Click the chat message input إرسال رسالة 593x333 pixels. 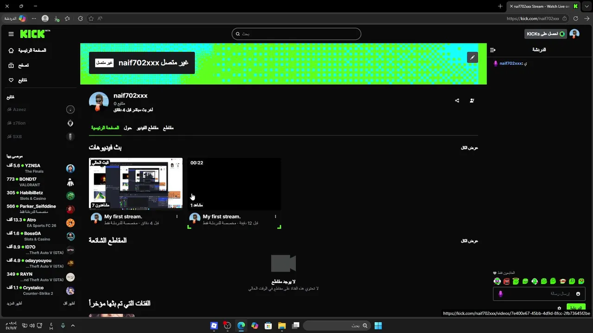(539, 294)
